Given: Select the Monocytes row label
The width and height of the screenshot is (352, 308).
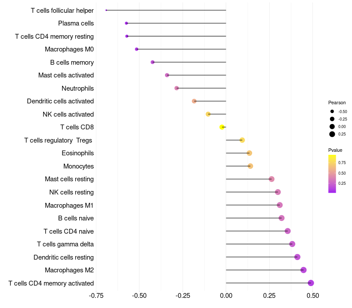Looking at the screenshot, I should coord(78,166).
